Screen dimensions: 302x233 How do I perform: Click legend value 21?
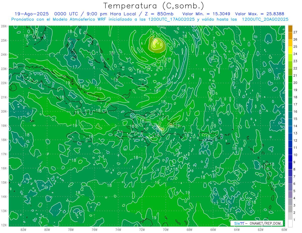[295, 75]
